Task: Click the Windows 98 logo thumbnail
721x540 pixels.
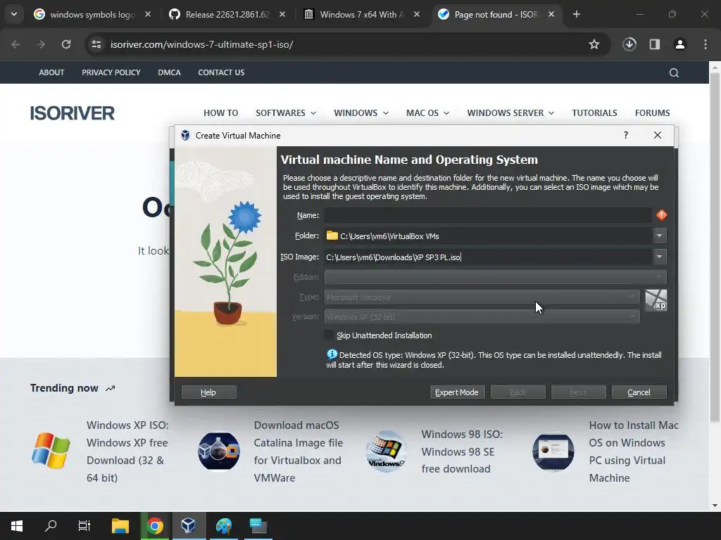Action: tap(387, 451)
